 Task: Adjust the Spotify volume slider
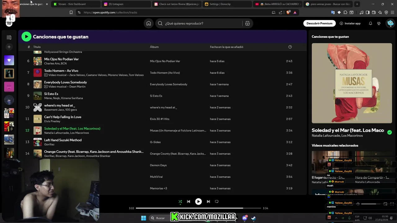pos(371,204)
